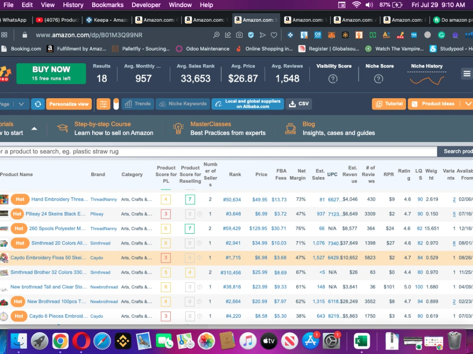Click the Niche Score question mark

pyautogui.click(x=378, y=79)
